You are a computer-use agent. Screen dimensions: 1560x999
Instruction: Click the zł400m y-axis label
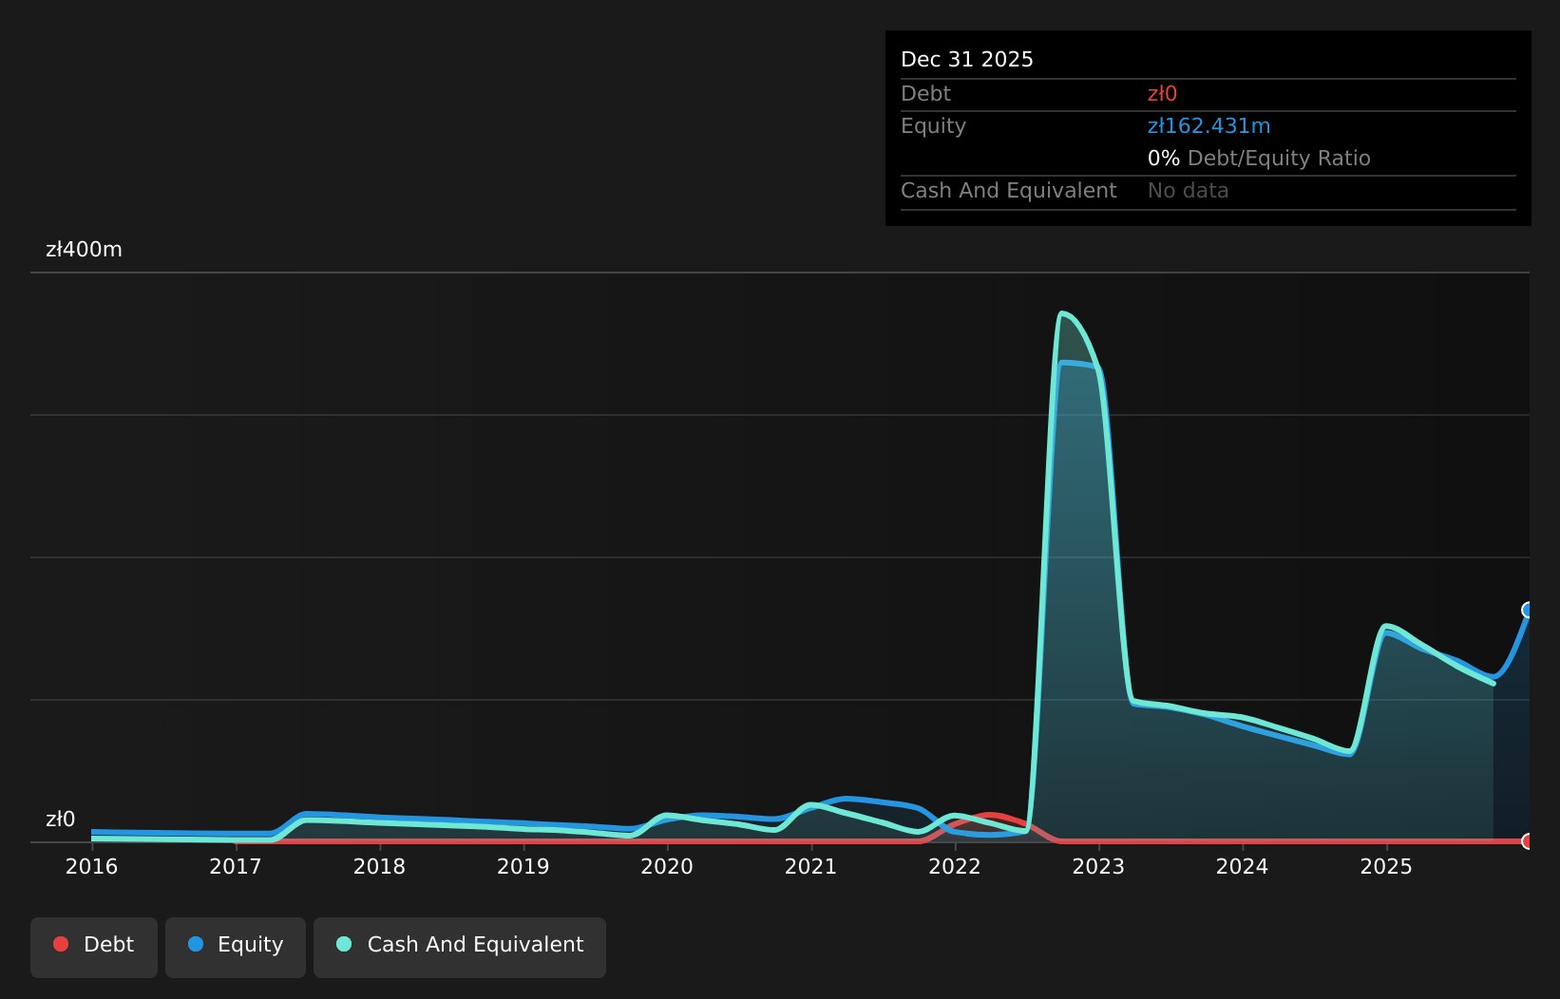(84, 250)
